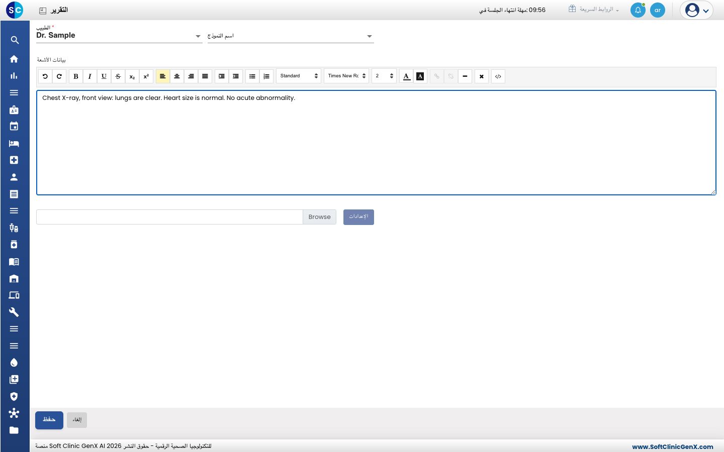This screenshot has width=724, height=452.
Task: Click the indent icon
Action: (x=222, y=76)
